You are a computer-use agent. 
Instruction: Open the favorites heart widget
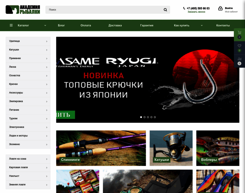[x=240, y=48]
